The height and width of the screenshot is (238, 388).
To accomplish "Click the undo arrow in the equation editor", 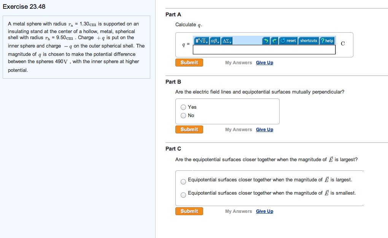I will coord(266,41).
